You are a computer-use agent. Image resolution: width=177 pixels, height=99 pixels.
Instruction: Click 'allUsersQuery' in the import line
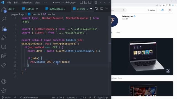45,29
